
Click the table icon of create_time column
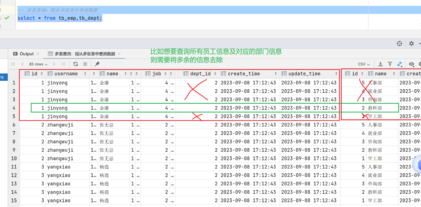223,74
